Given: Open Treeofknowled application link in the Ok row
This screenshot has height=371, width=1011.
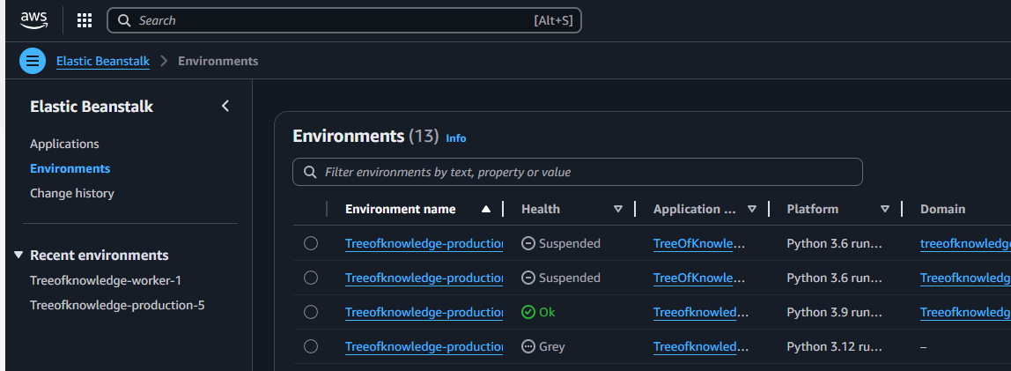Looking at the screenshot, I should coord(701,312).
